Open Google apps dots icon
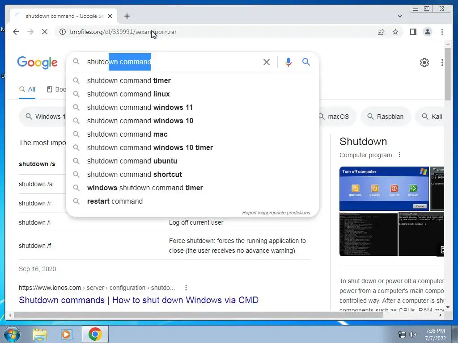 [x=442, y=62]
